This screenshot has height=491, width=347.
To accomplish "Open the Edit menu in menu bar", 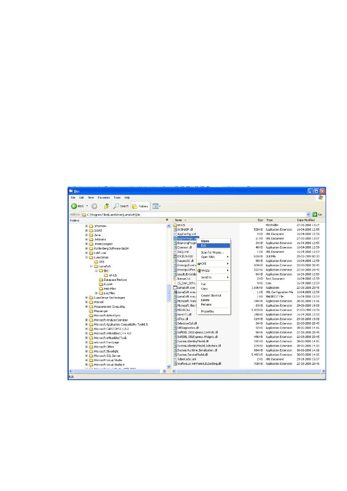I will 82,198.
